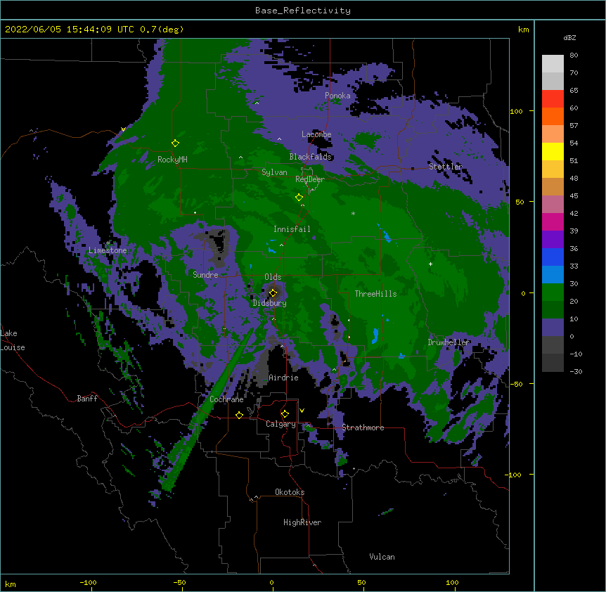Click the Louise map label
The image size is (606, 592).
click(13, 347)
